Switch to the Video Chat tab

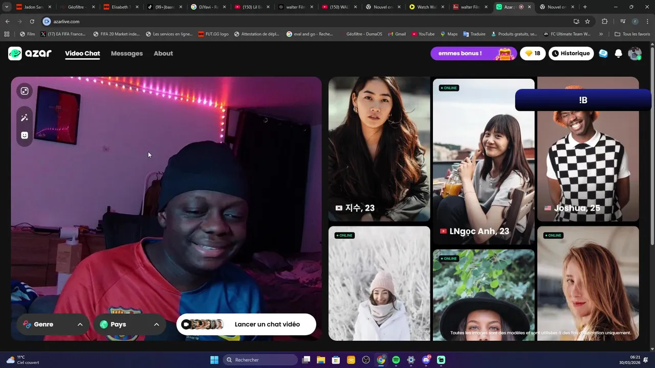point(82,53)
